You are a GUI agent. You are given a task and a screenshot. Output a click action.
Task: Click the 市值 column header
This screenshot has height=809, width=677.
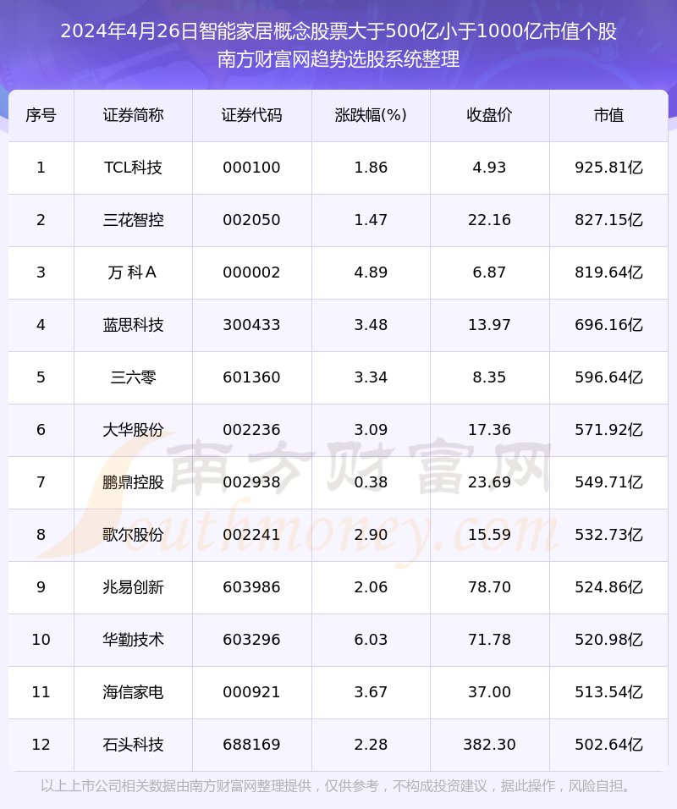pos(608,116)
